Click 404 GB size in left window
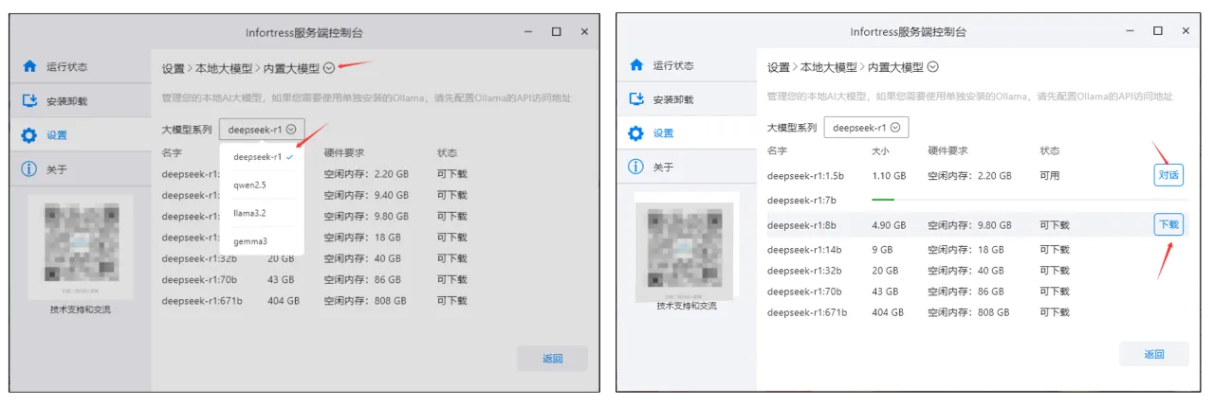 283,301
